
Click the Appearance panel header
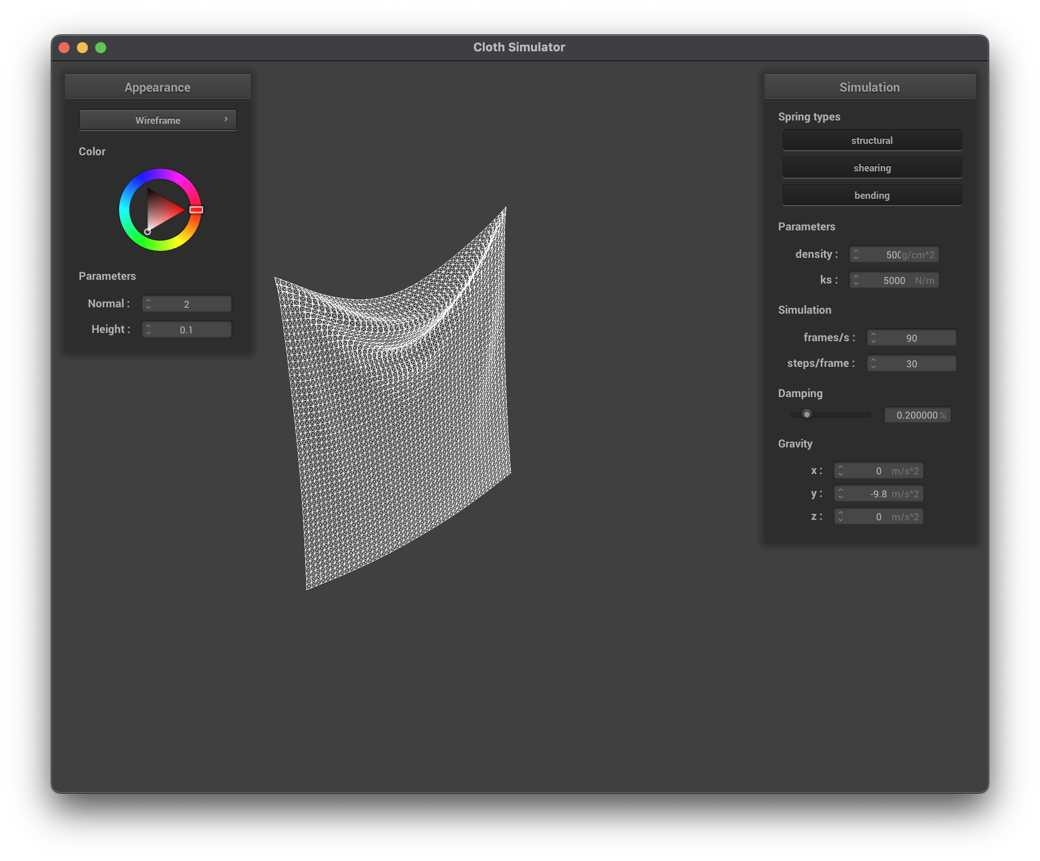click(157, 87)
